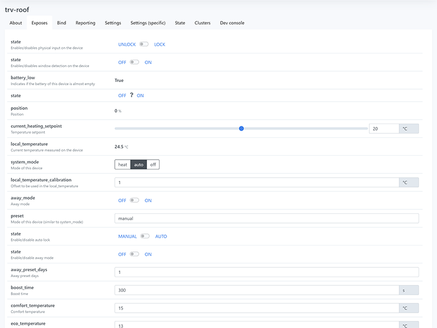This screenshot has height=328, width=437.
Task: Click the away_preset_days input field
Action: click(267, 272)
